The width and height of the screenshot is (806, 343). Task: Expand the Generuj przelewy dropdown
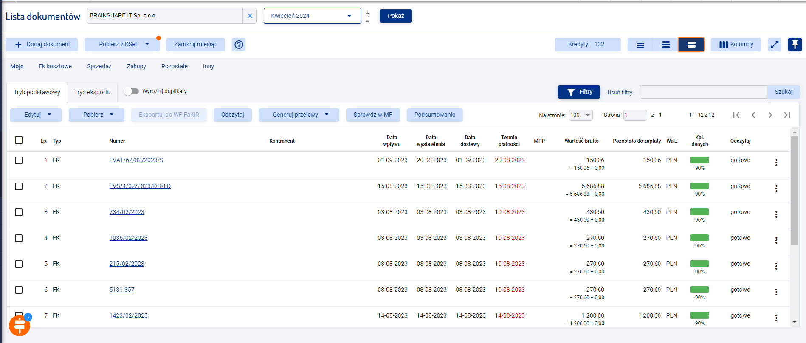(299, 115)
